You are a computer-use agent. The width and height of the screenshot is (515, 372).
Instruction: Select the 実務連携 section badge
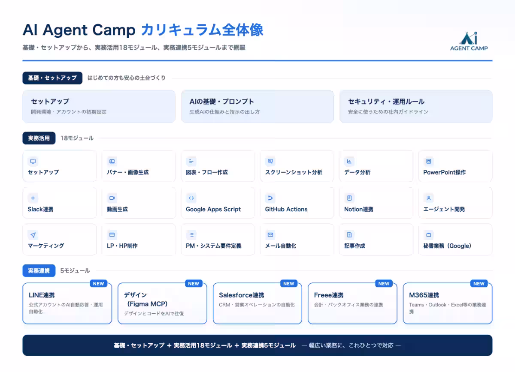pyautogui.click(x=39, y=271)
